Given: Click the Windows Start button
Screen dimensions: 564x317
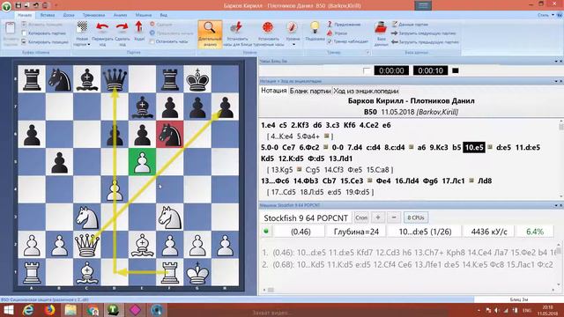Looking at the screenshot, I should point(8,310).
